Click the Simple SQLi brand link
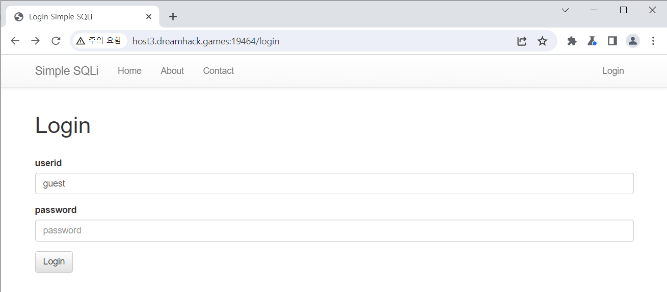Viewport: 667px width, 292px height. 67,71
